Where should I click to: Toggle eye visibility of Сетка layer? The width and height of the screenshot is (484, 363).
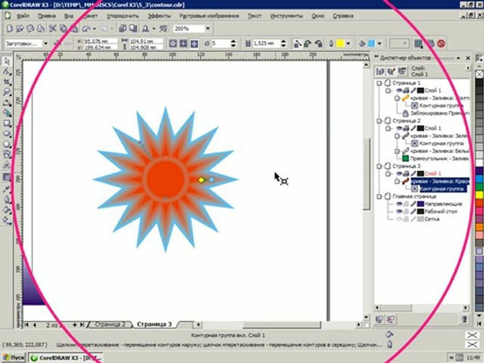pos(399,219)
